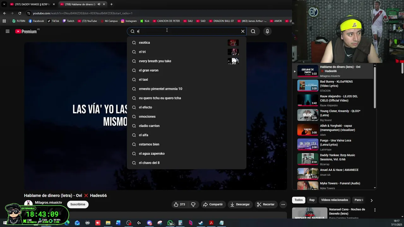The height and width of the screenshot is (227, 404).
Task: Click the Suscribirse button
Action: (x=78, y=204)
